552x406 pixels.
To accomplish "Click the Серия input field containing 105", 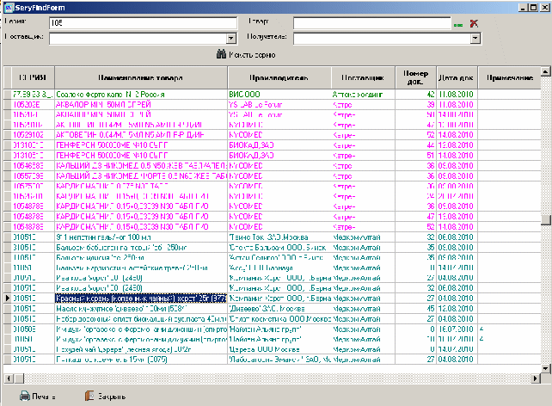I will pyautogui.click(x=142, y=23).
